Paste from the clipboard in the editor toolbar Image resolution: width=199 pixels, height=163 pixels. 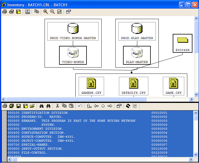[x=71, y=106]
